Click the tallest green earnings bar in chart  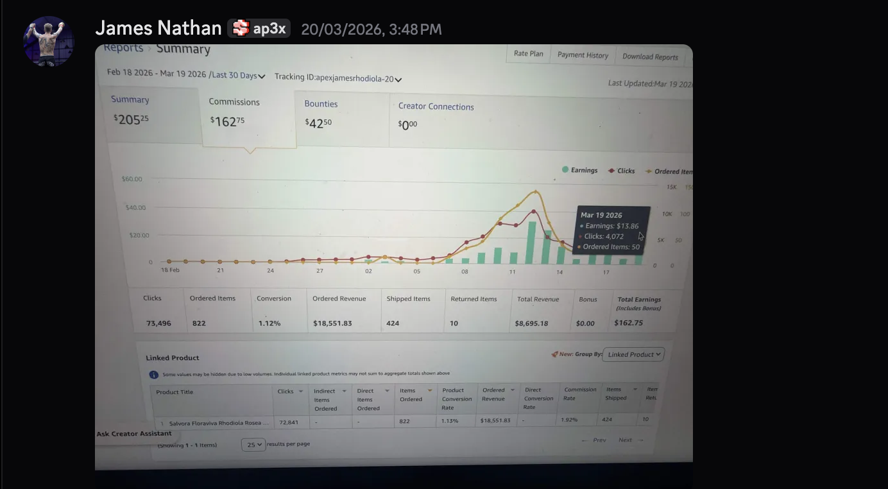[x=532, y=243]
